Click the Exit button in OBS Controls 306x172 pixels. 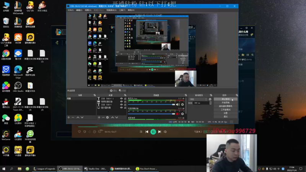[226, 117]
